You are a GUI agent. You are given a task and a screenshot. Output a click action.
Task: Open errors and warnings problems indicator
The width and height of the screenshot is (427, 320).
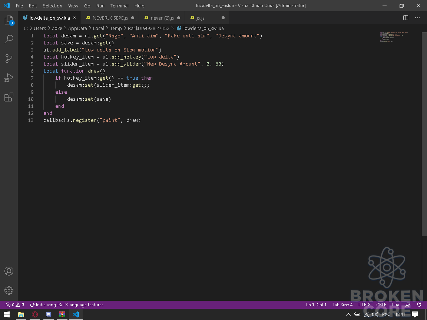click(x=15, y=305)
